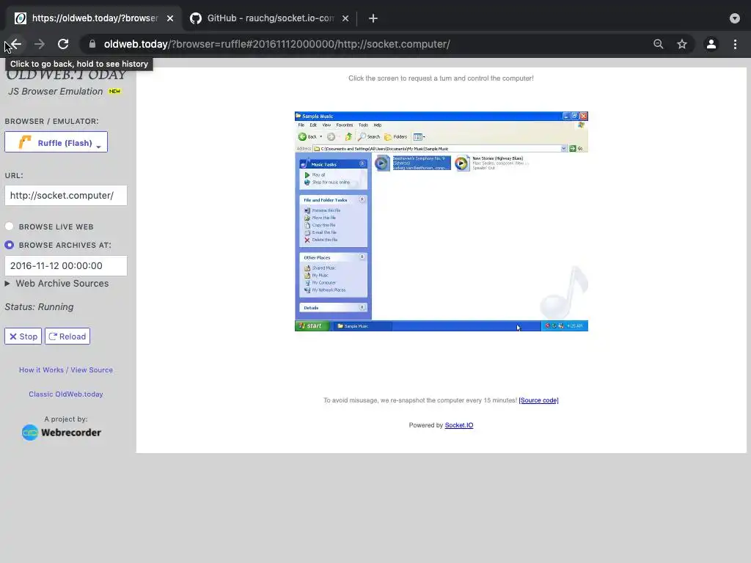The width and height of the screenshot is (751, 563).
Task: Click the Reload button in the sidebar
Action: [x=67, y=336]
